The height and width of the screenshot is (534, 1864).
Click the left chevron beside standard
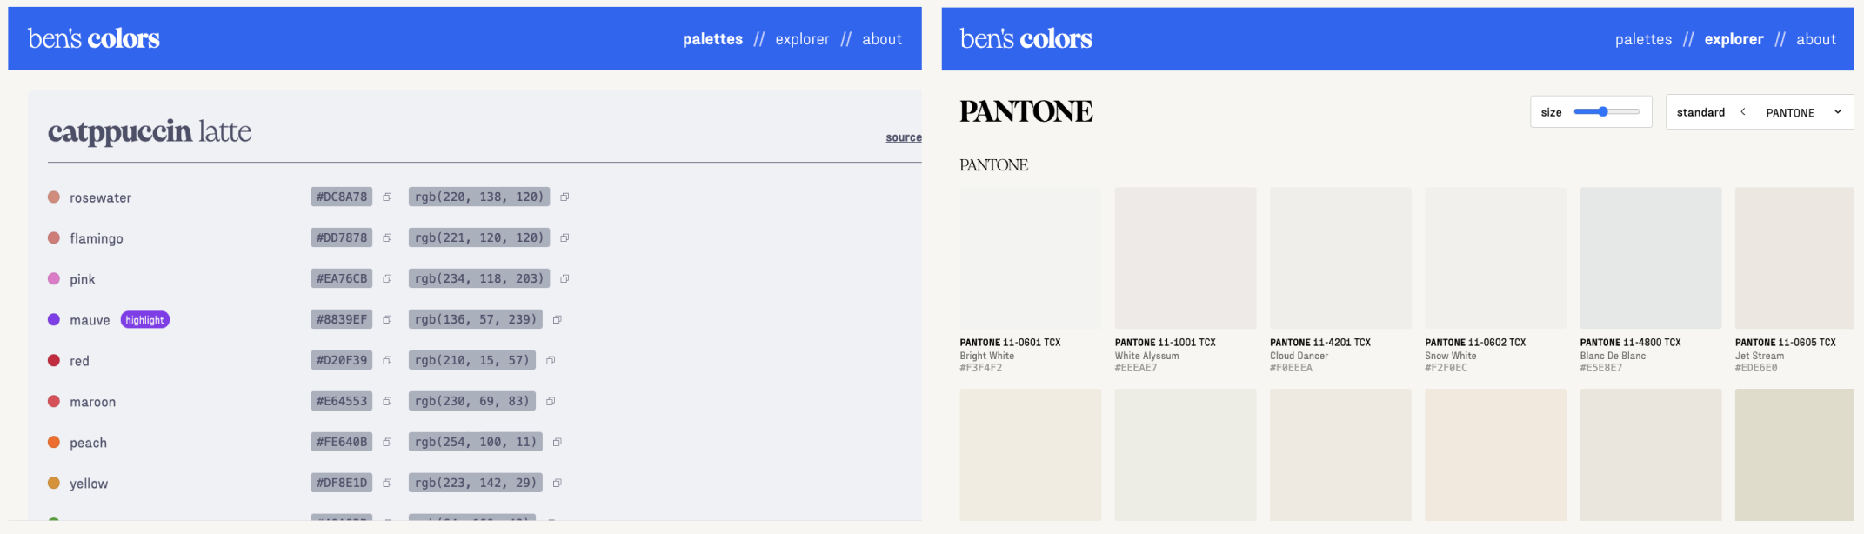pos(1743,112)
